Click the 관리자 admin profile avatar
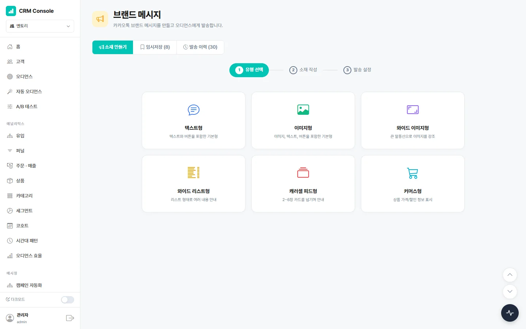The width and height of the screenshot is (526, 329). [x=10, y=318]
